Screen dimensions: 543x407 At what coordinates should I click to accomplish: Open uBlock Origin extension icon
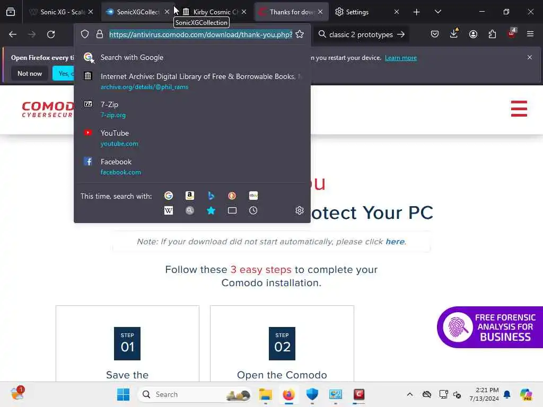512,33
